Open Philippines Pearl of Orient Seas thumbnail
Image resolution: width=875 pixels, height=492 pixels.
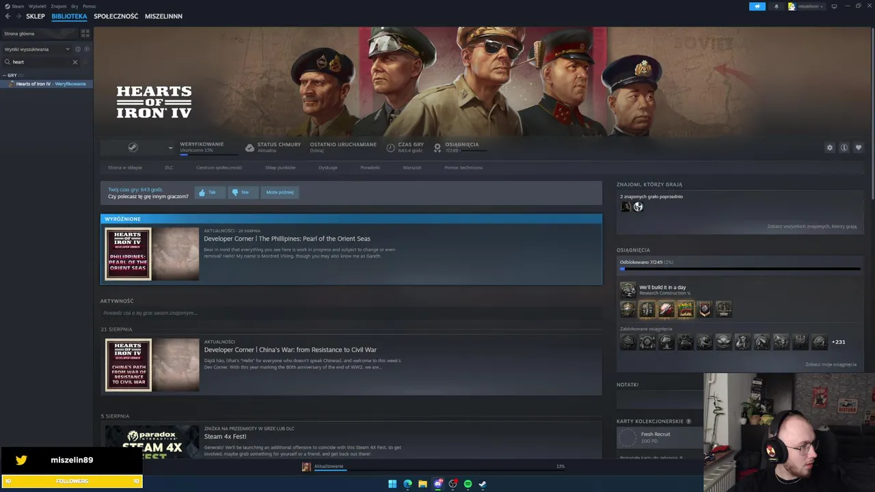coord(152,254)
